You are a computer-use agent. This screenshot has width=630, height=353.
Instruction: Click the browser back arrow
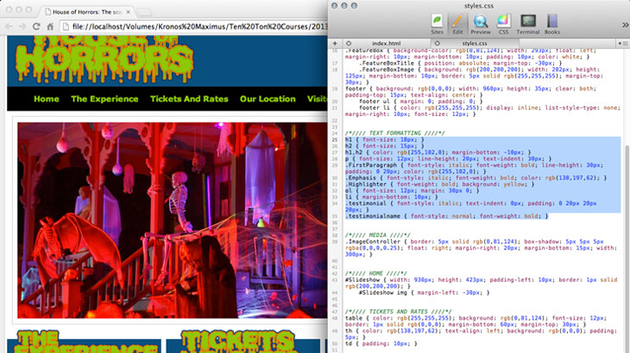(8, 28)
